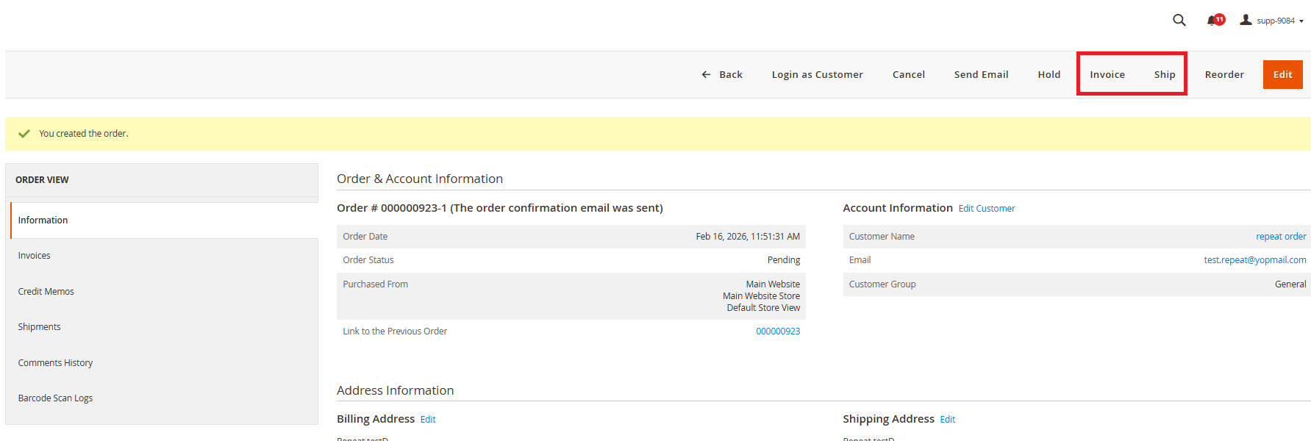This screenshot has width=1311, height=441.
Task: Click the Reorder button
Action: point(1224,74)
